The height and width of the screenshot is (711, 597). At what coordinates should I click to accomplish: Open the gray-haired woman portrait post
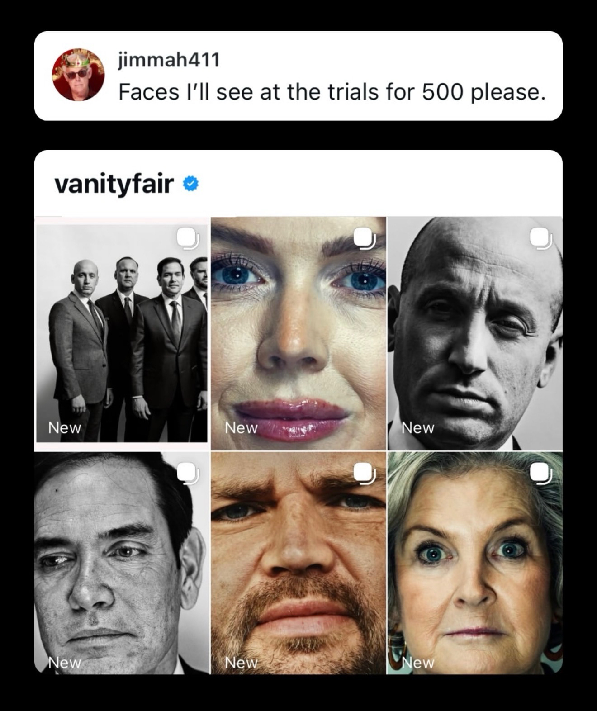coord(475,565)
